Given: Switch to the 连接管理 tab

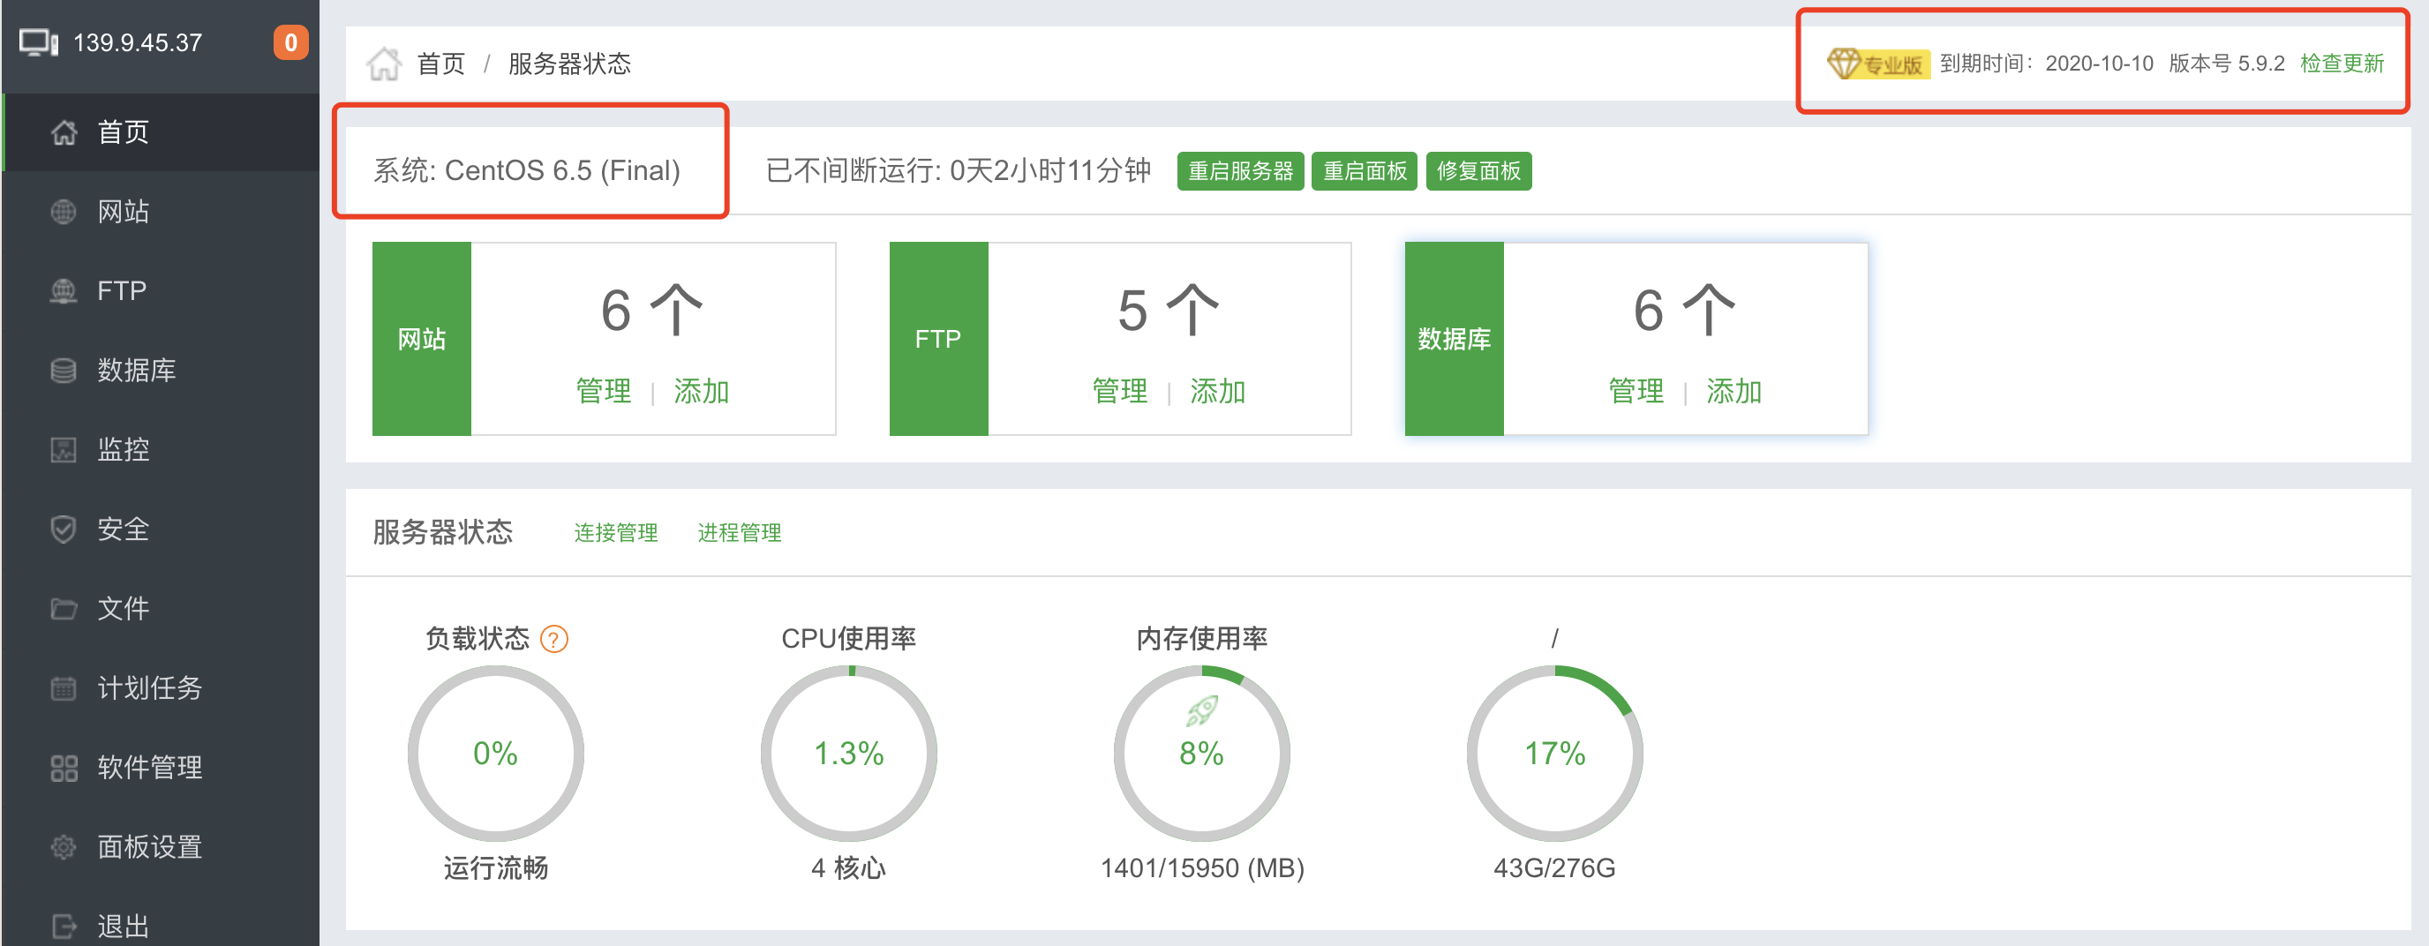Looking at the screenshot, I should (x=615, y=533).
